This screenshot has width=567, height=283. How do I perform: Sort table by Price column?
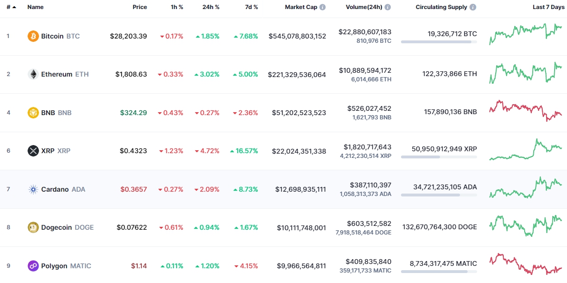(x=139, y=7)
